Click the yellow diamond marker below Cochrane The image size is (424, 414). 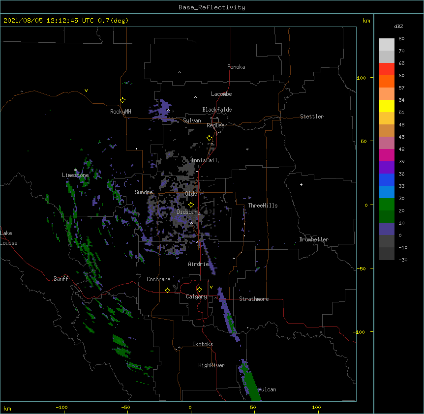167,290
